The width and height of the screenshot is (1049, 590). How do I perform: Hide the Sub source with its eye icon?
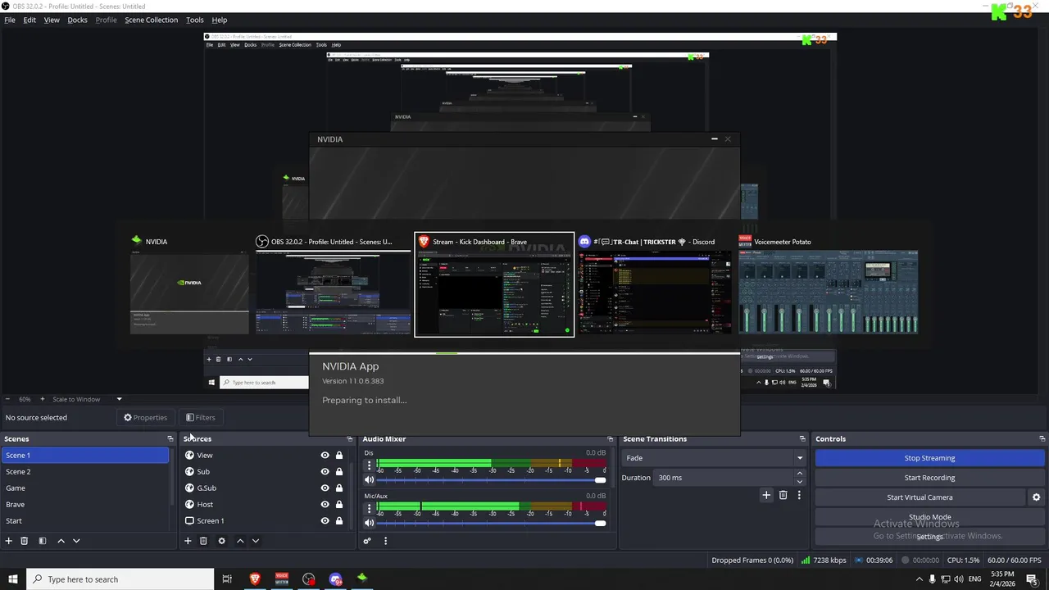coord(325,472)
